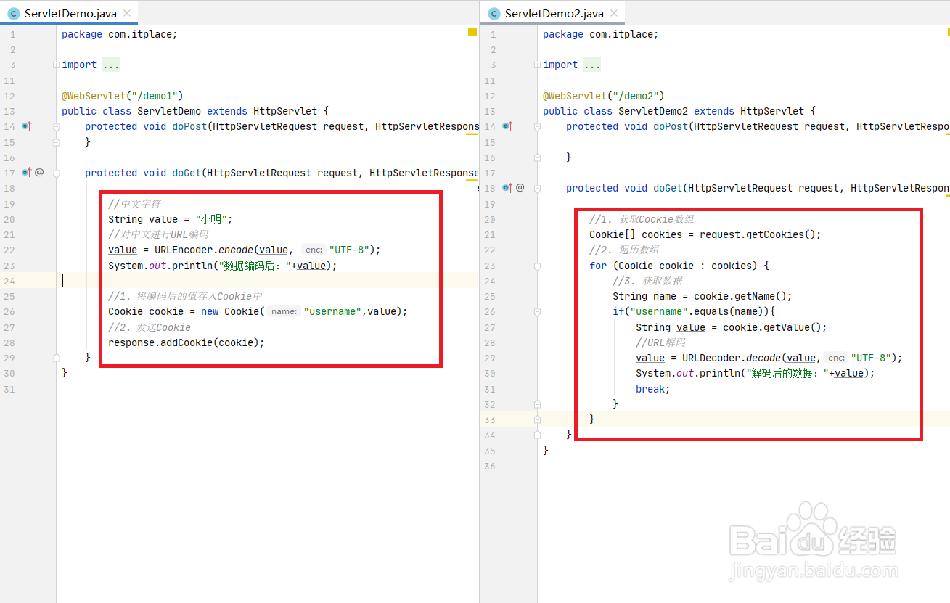The image size is (950, 603).
Task: Place cursor on empty line 31 of ServletDemo.java
Action: point(267,389)
